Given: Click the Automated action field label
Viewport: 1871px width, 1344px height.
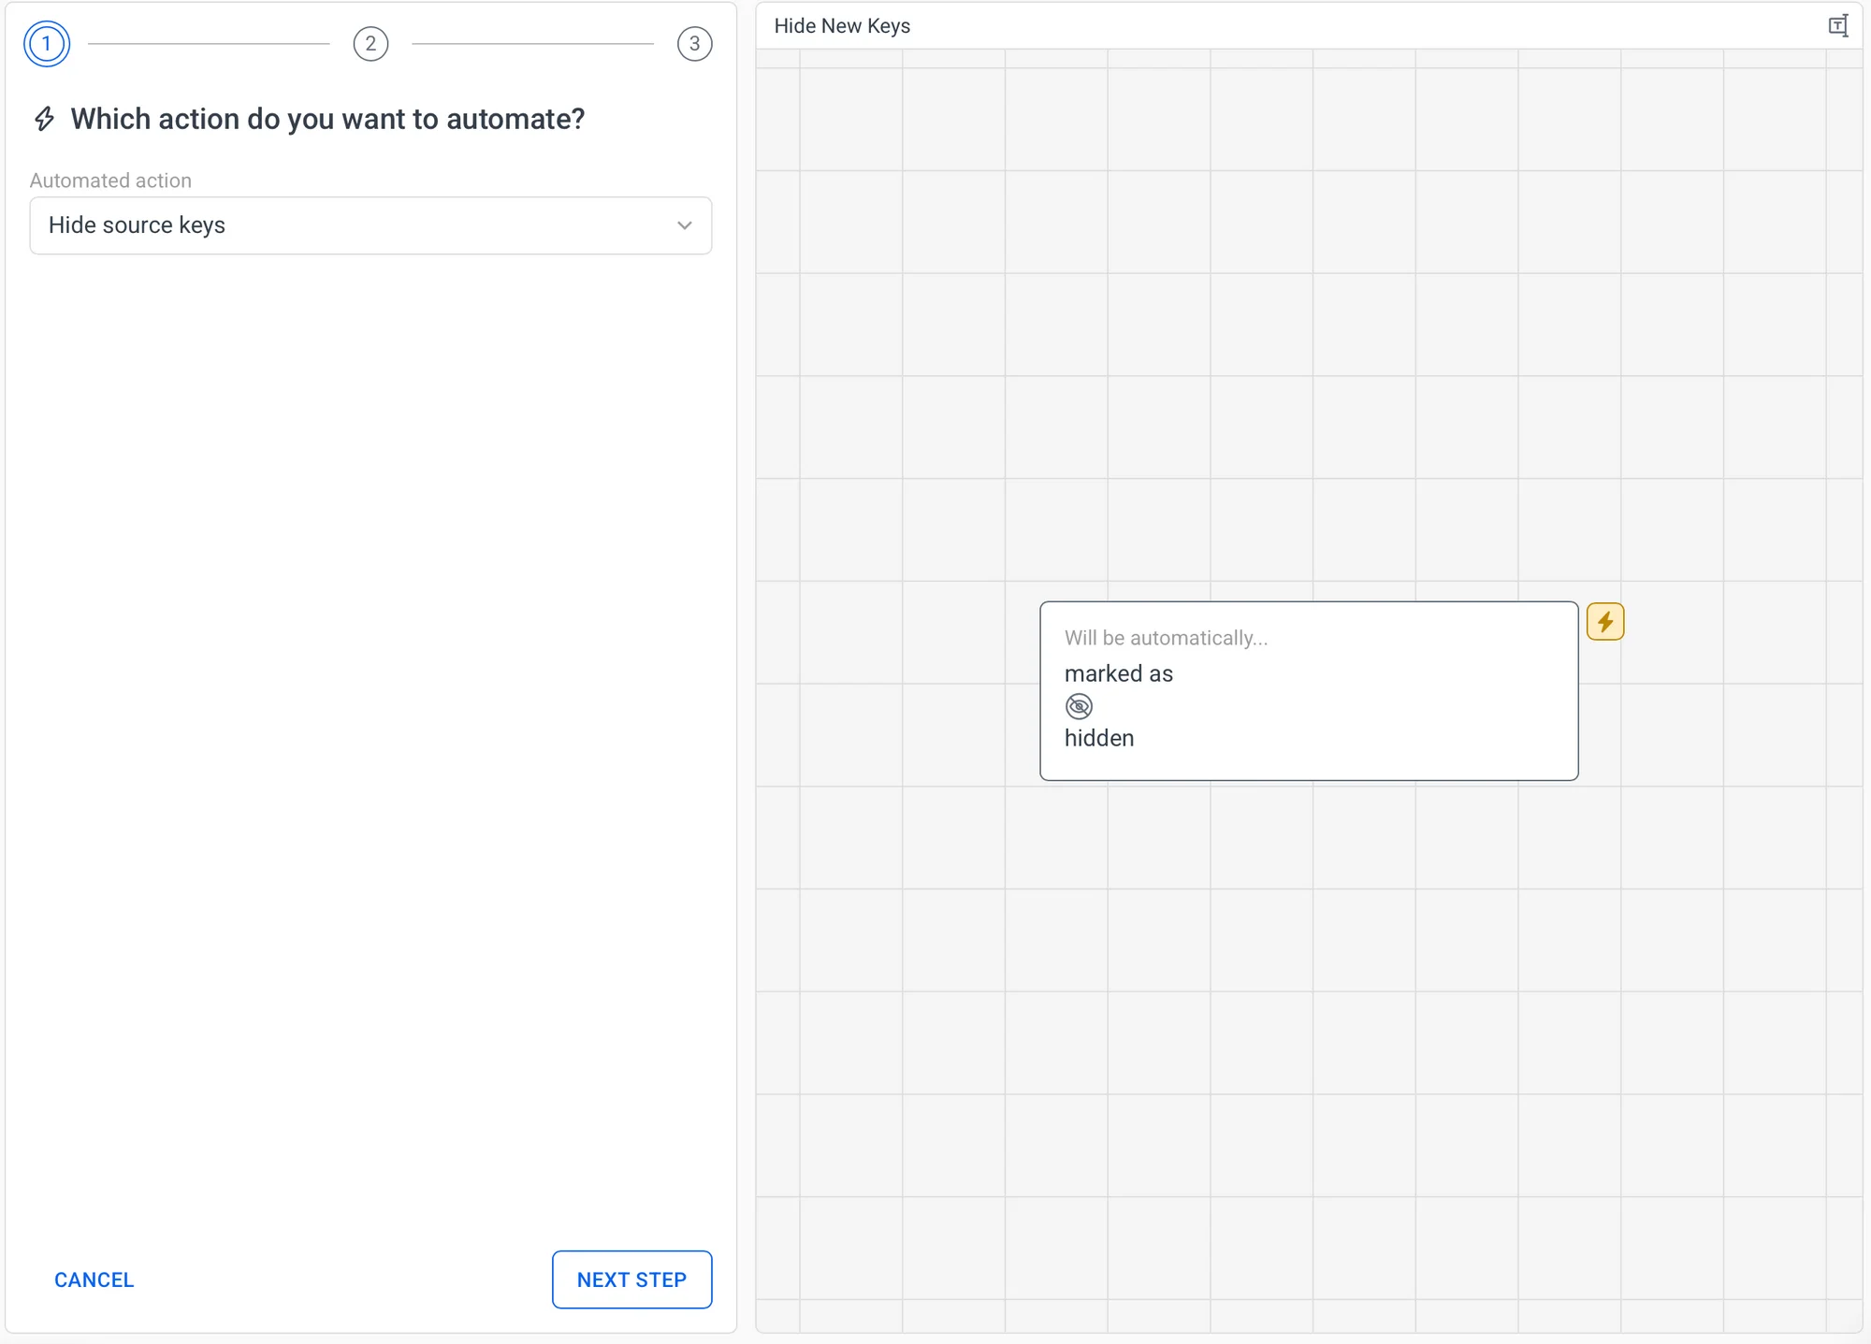Looking at the screenshot, I should point(110,181).
